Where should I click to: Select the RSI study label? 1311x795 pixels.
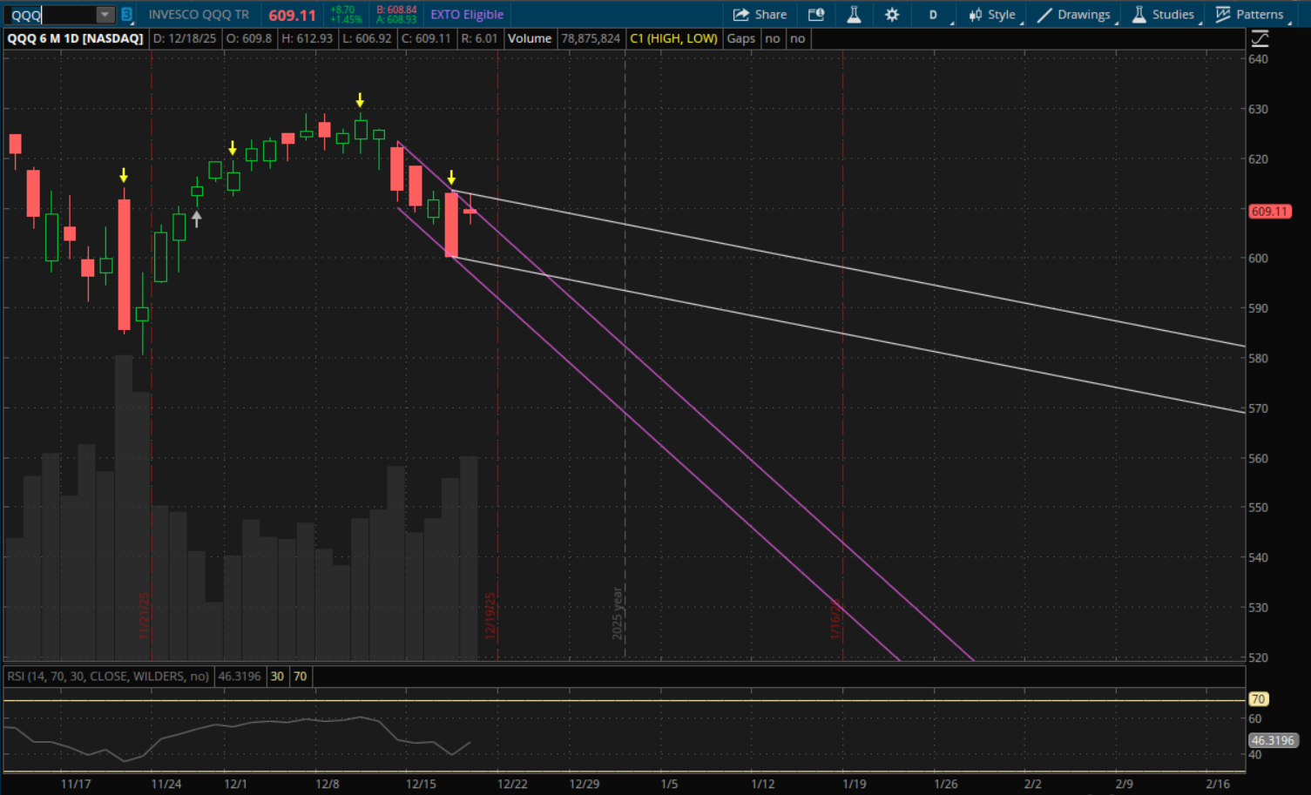[108, 677]
